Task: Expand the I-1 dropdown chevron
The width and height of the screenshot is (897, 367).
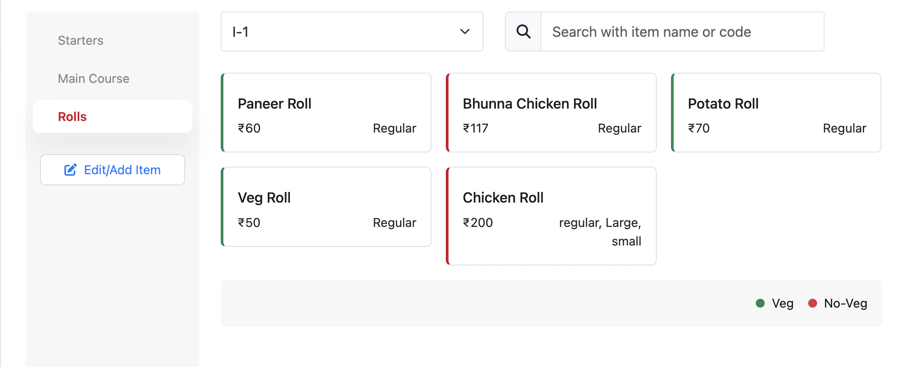Action: [x=465, y=31]
